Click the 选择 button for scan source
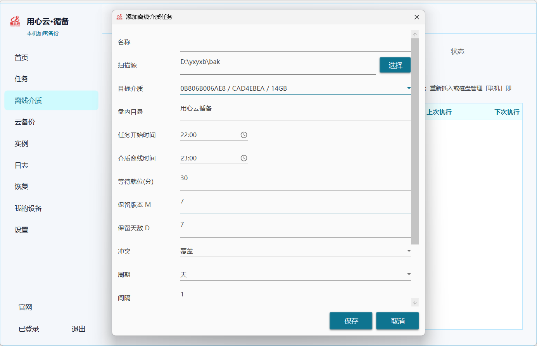This screenshot has width=537, height=346. (x=395, y=65)
